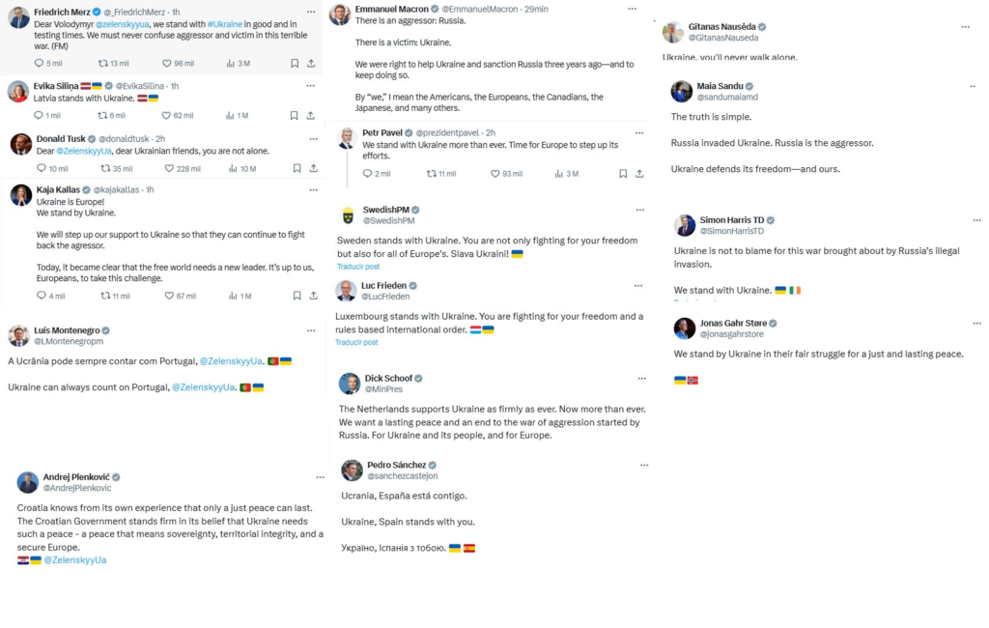This screenshot has height=628, width=989.
Task: Retweet Petr Pavel's post
Action: [x=433, y=174]
